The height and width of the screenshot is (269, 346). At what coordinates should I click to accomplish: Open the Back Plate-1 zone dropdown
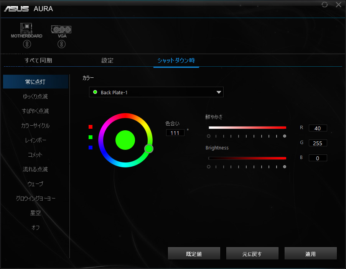156,92
